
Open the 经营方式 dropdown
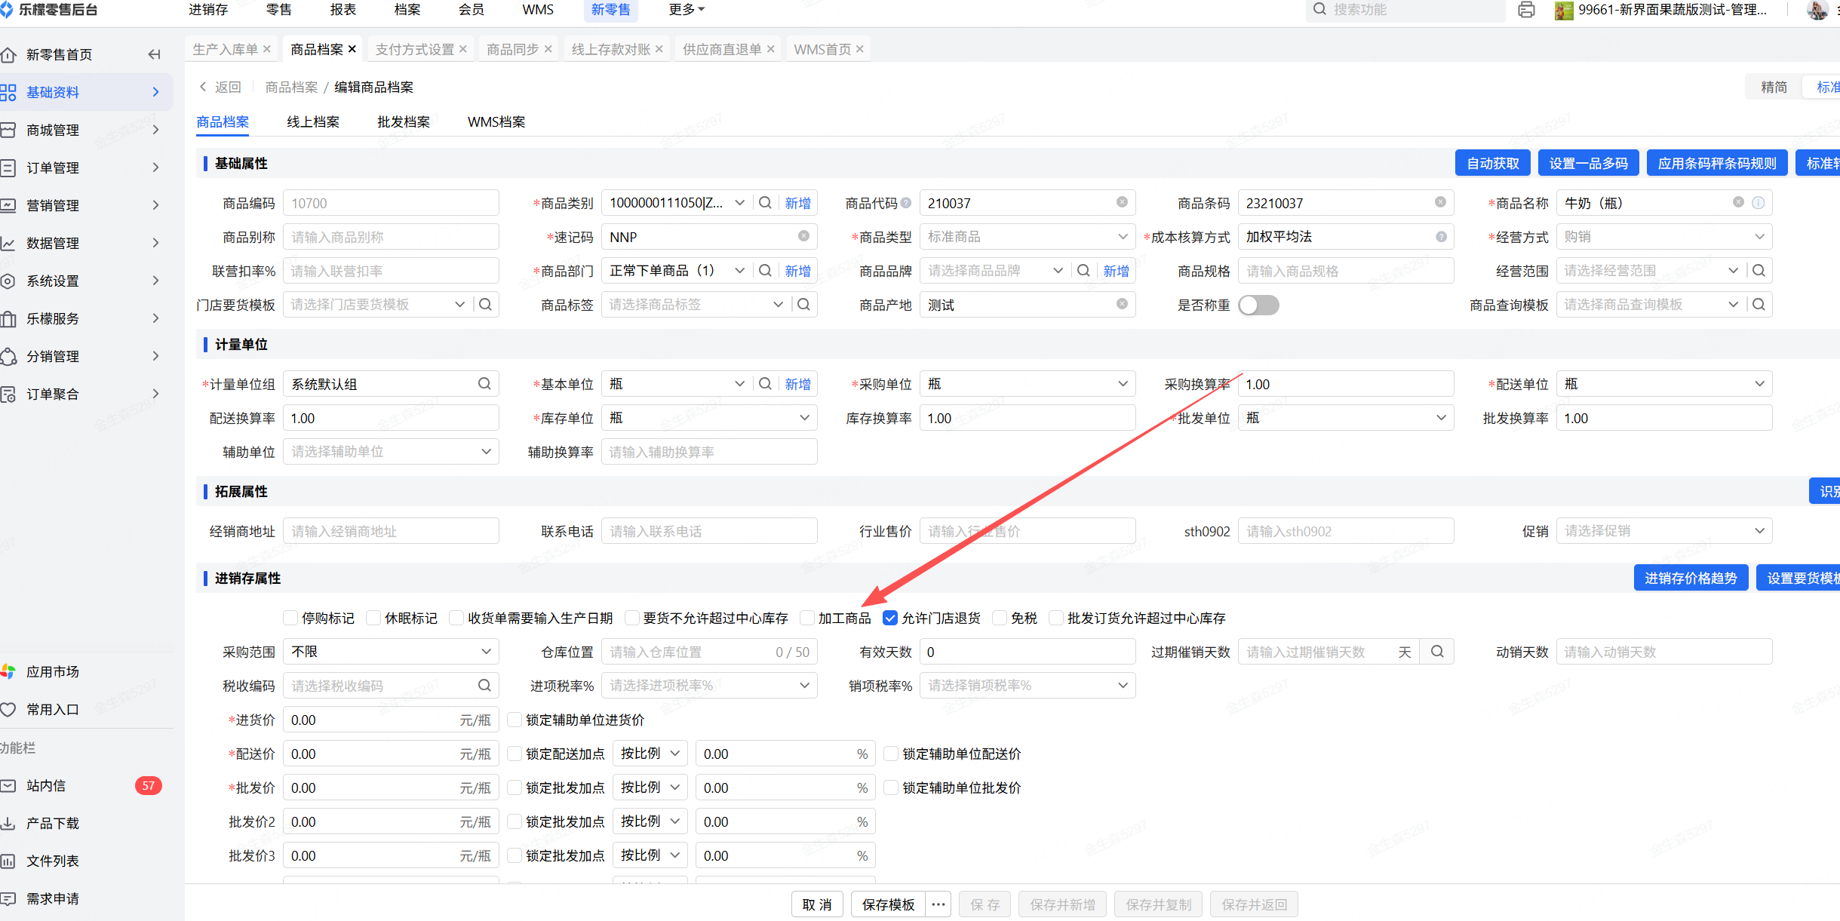tap(1663, 237)
